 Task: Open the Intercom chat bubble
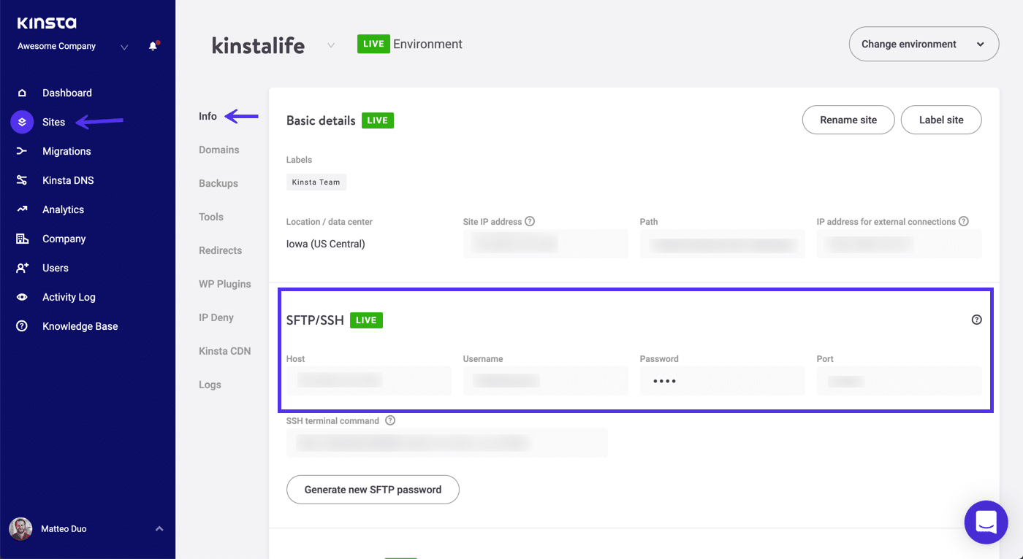point(986,522)
